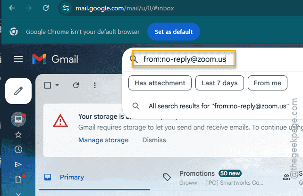Set Chrome as default browser
The image size is (303, 196).
[x=174, y=32]
